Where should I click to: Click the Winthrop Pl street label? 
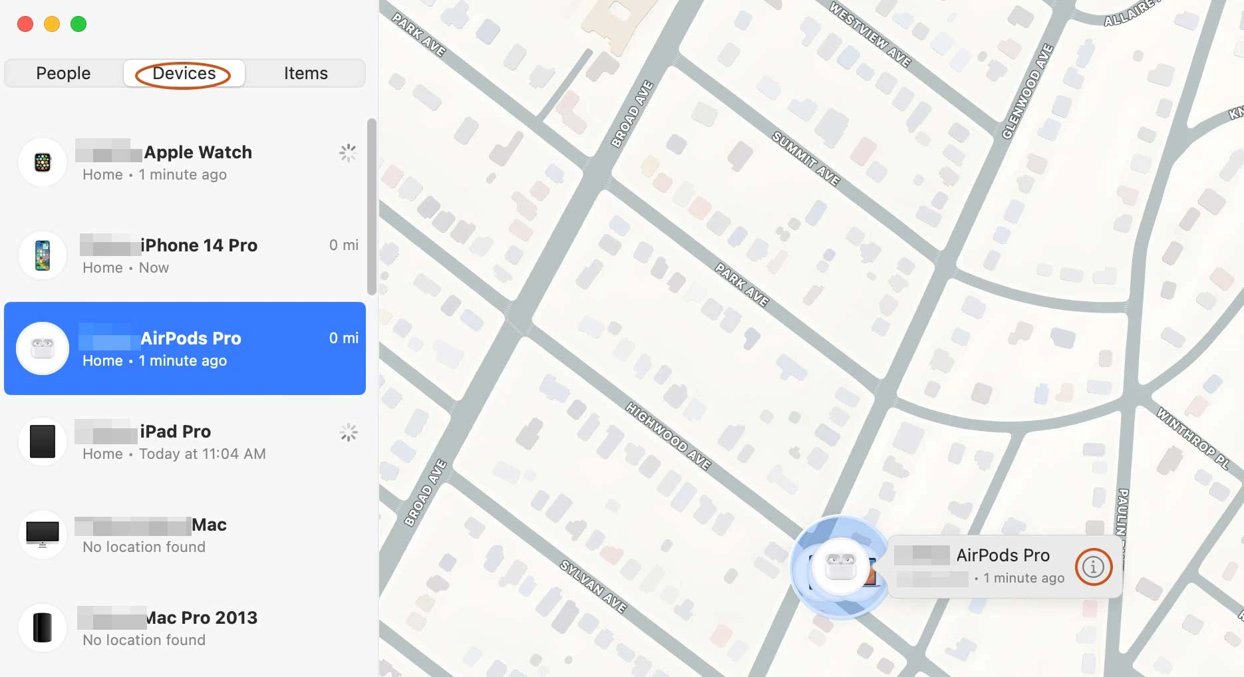coord(1193,438)
